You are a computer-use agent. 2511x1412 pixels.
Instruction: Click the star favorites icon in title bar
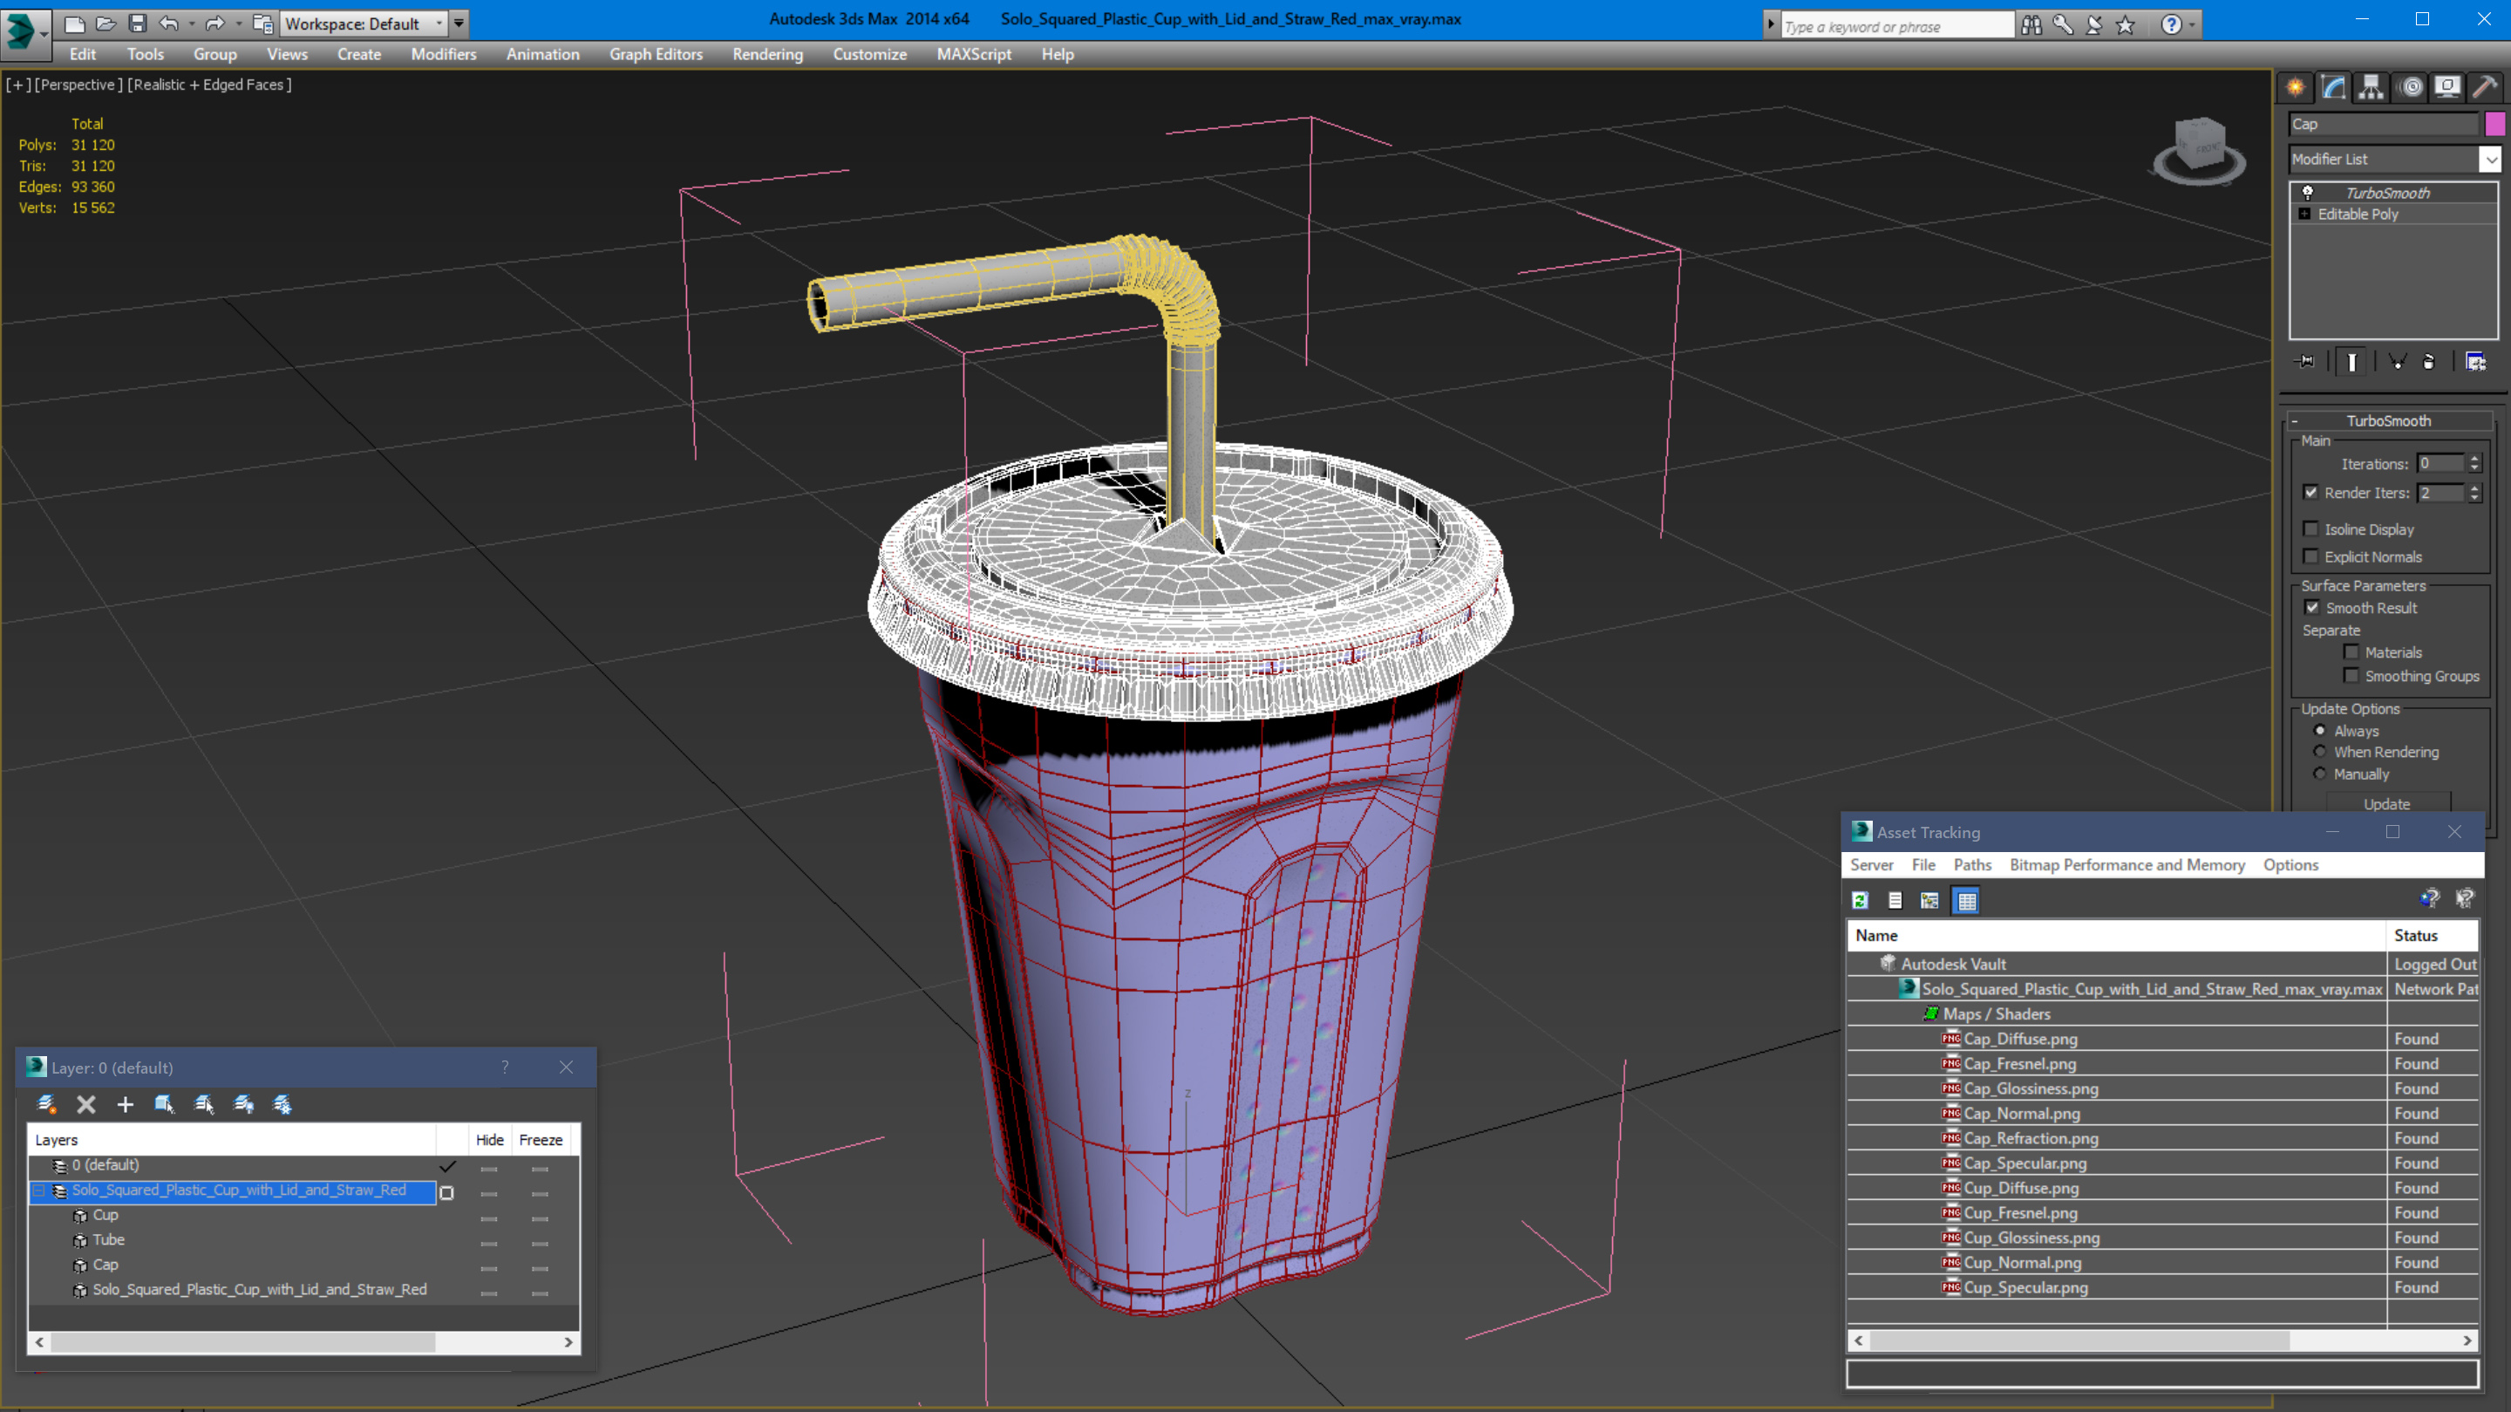pos(2125,25)
